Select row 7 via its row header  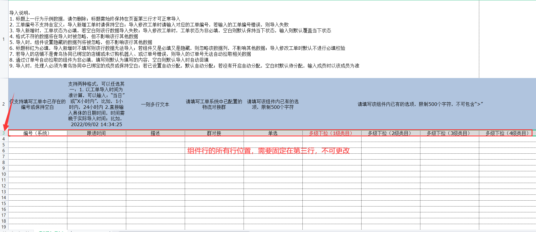4,157
